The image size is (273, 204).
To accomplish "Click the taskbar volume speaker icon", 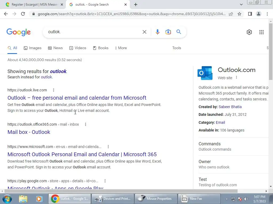I will point(246,199).
